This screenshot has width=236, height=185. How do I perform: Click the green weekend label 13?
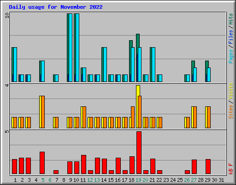[97, 180]
